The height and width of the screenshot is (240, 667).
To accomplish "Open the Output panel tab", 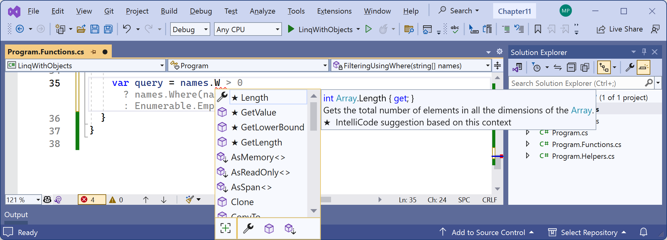I will [16, 215].
